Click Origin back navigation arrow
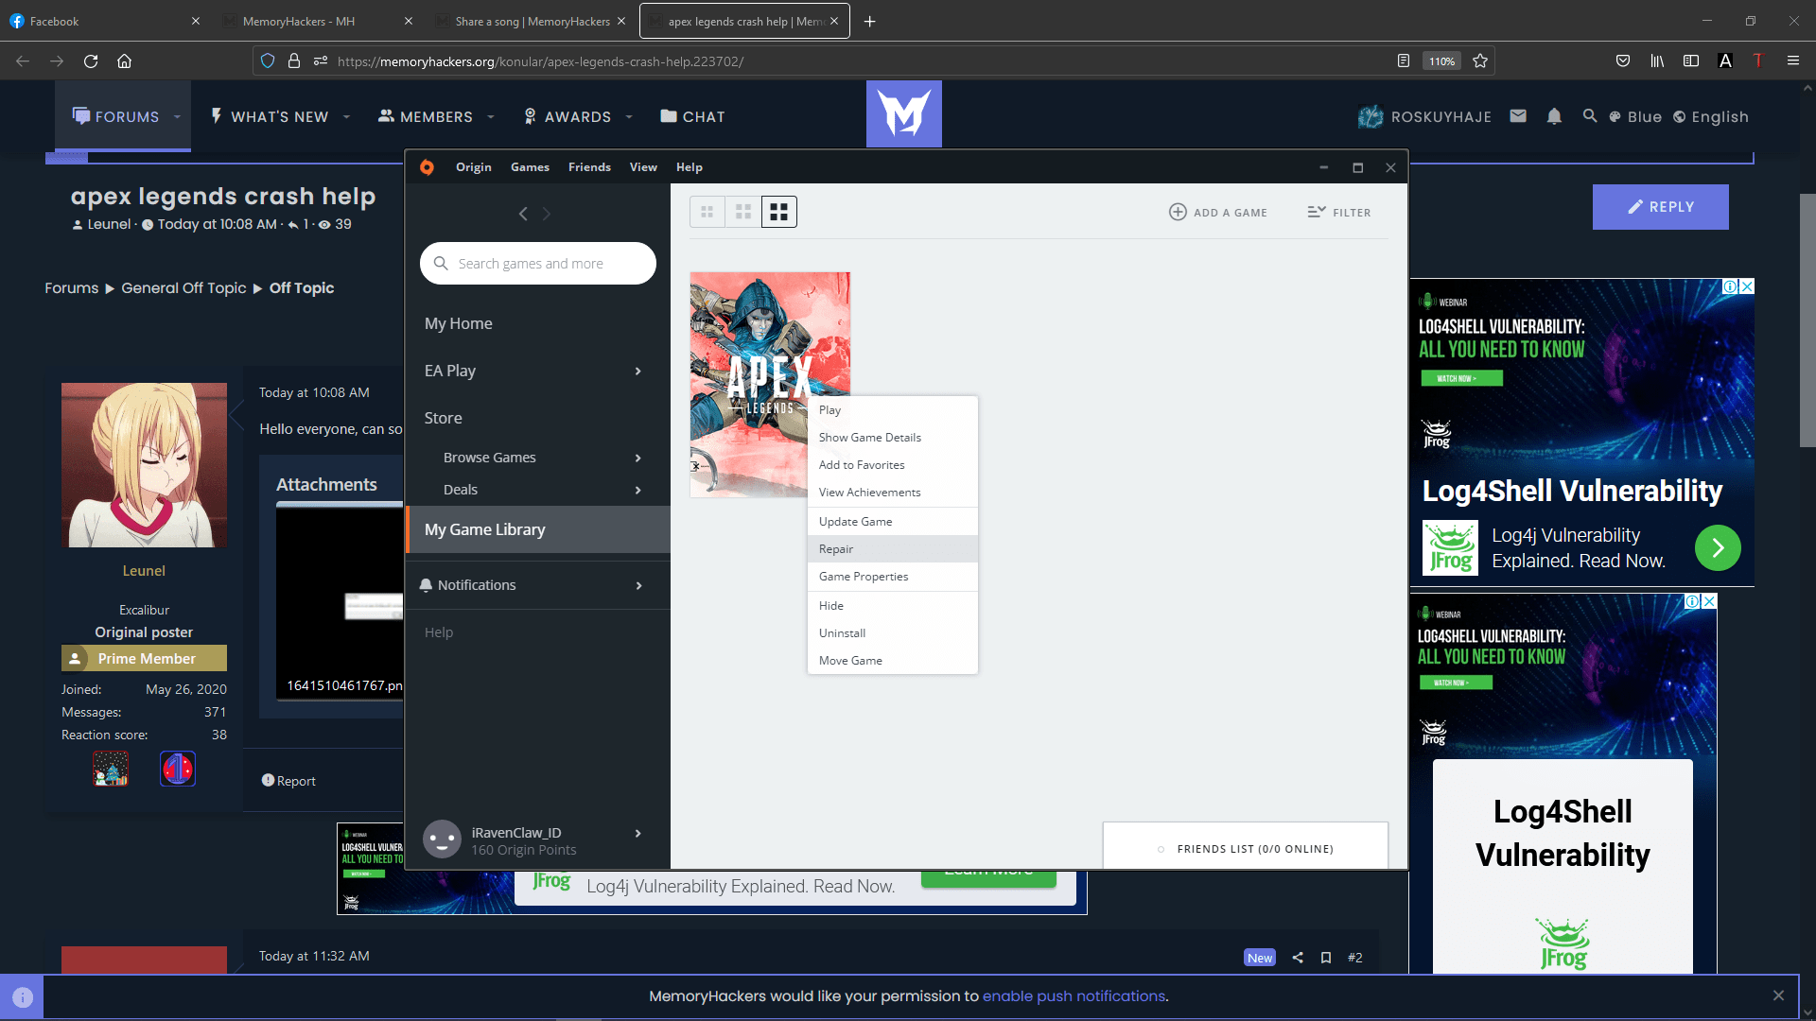The height and width of the screenshot is (1021, 1816). tap(523, 214)
